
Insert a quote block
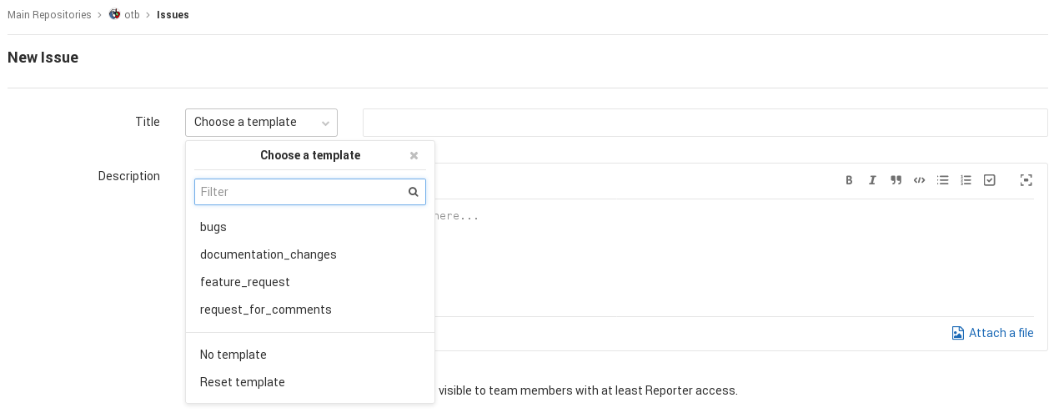(896, 180)
